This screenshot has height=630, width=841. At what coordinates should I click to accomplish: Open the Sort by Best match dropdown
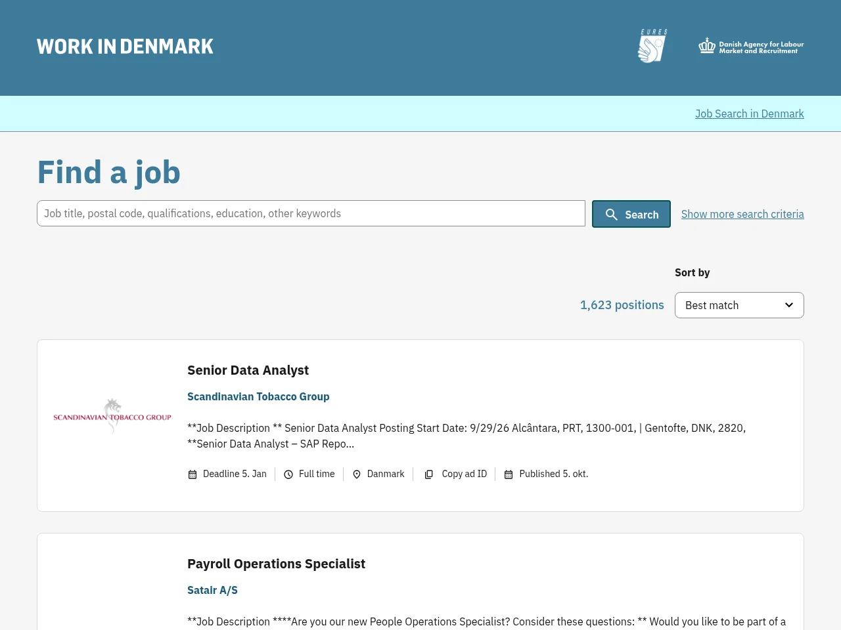(x=739, y=305)
